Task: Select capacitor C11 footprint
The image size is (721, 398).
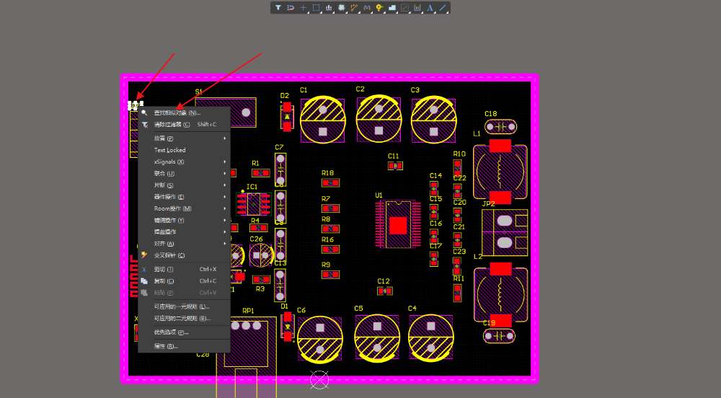Action: pyautogui.click(x=395, y=166)
